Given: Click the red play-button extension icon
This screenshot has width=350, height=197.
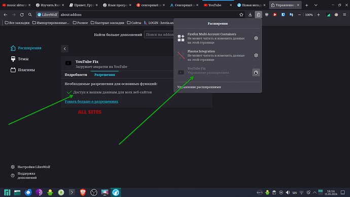Looking at the screenshot, I should pos(275,15).
